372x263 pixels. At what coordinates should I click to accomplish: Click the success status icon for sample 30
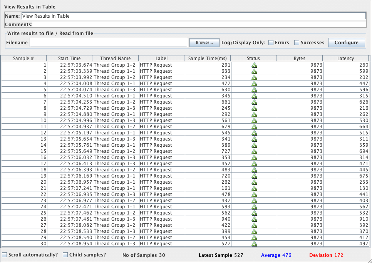[254, 244]
